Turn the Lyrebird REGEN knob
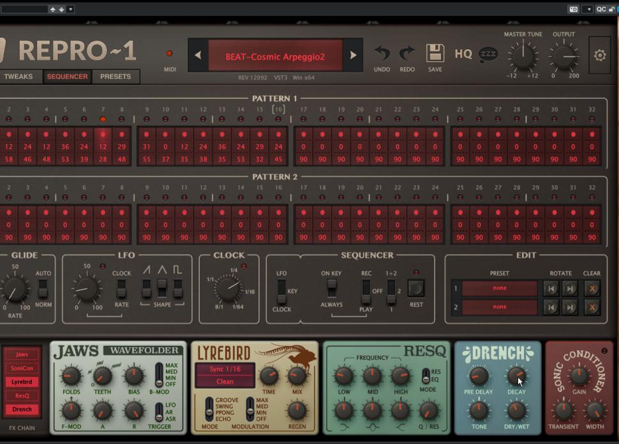Viewport: 619px width, 444px height. 297,410
